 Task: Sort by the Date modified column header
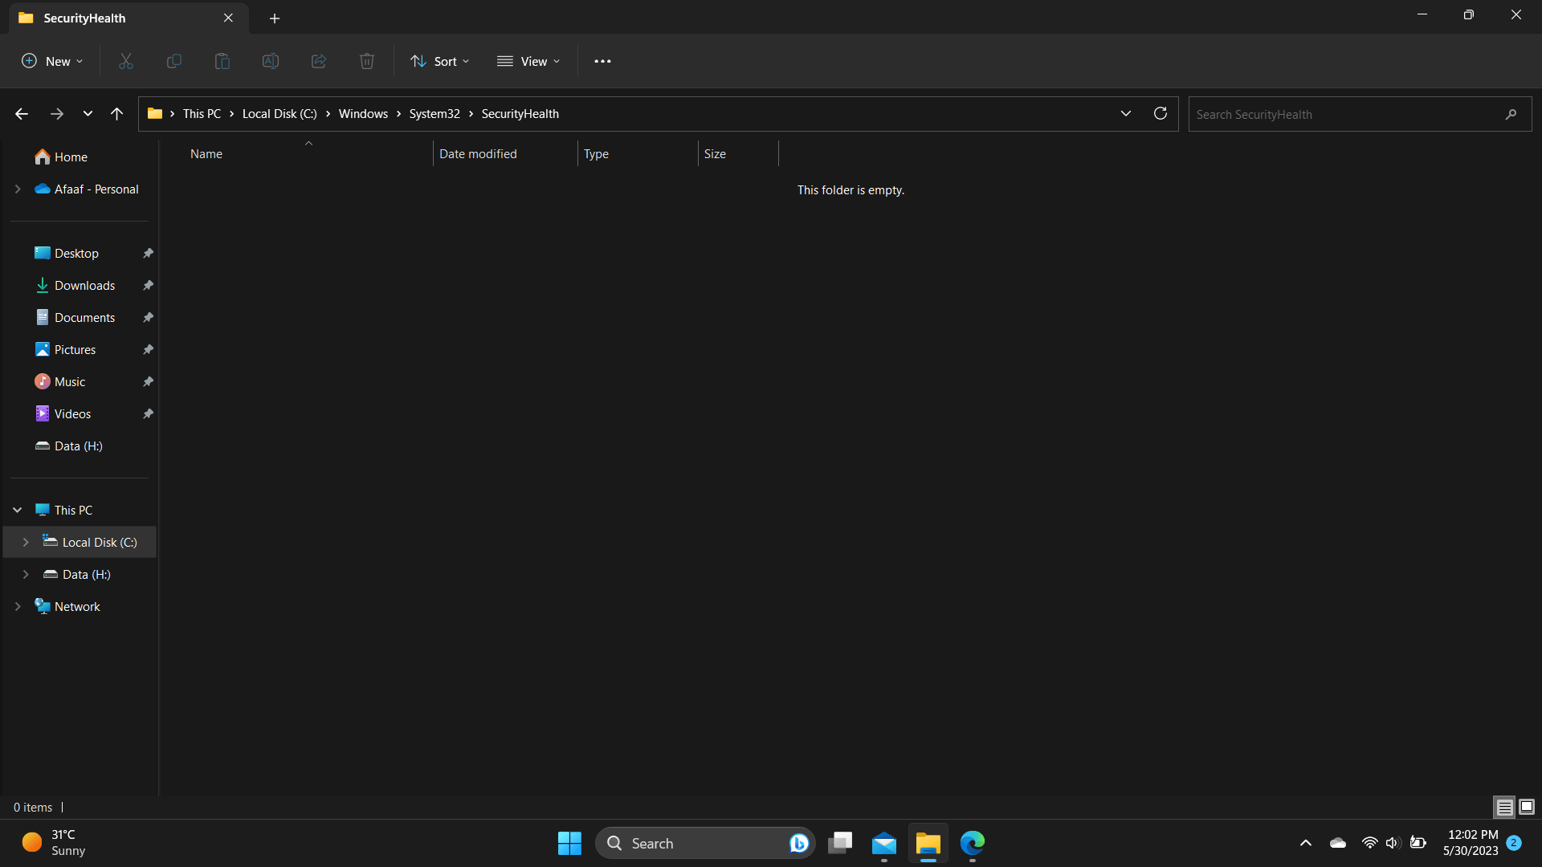pyautogui.click(x=478, y=153)
